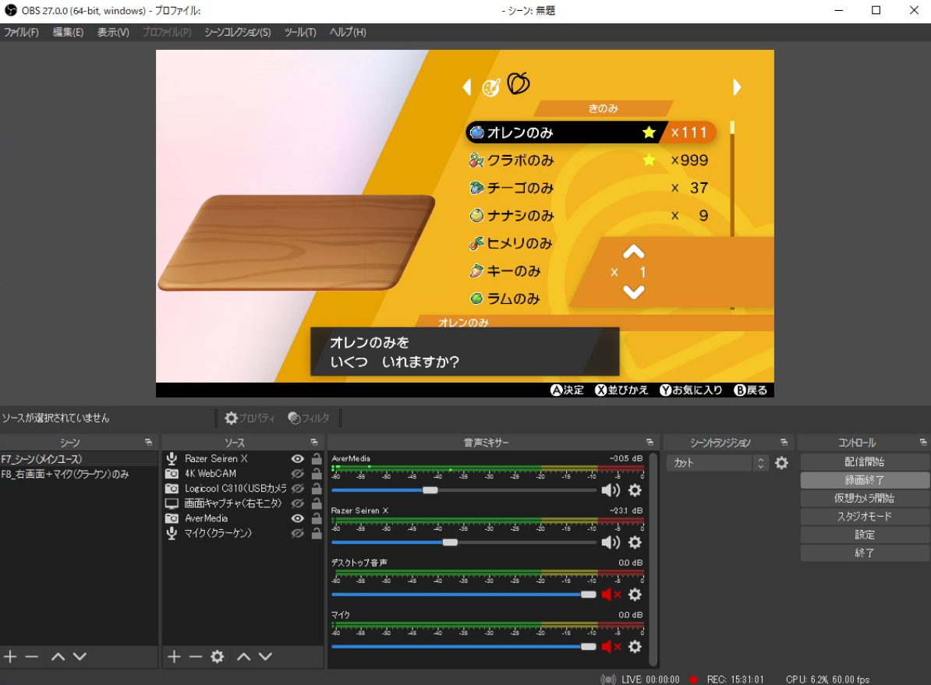This screenshot has width=931, height=685.
Task: Select the Razer Seiren X source row
Action: 242,459
